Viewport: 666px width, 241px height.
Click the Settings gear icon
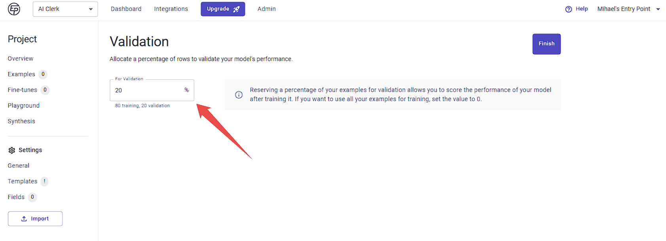click(12, 150)
